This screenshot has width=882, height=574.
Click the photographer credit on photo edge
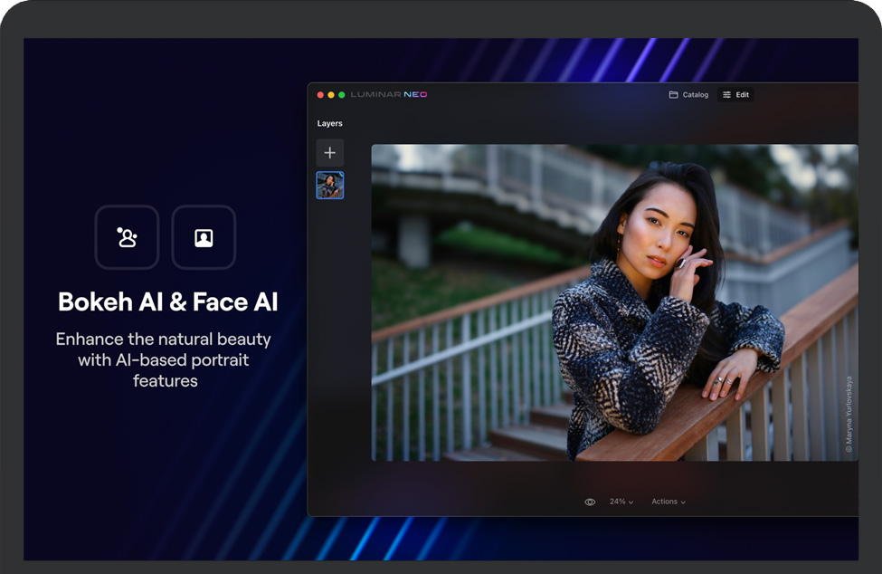point(849,413)
